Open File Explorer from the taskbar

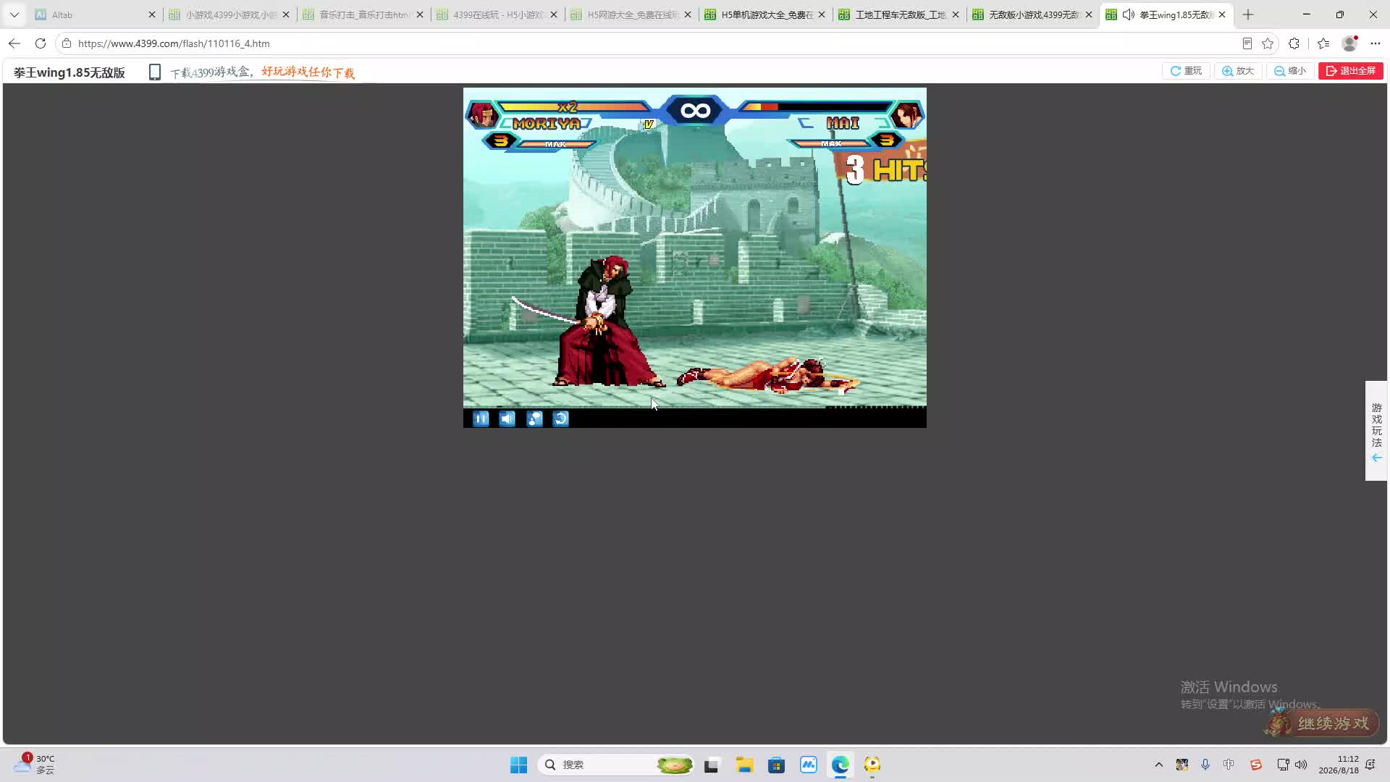pos(744,765)
